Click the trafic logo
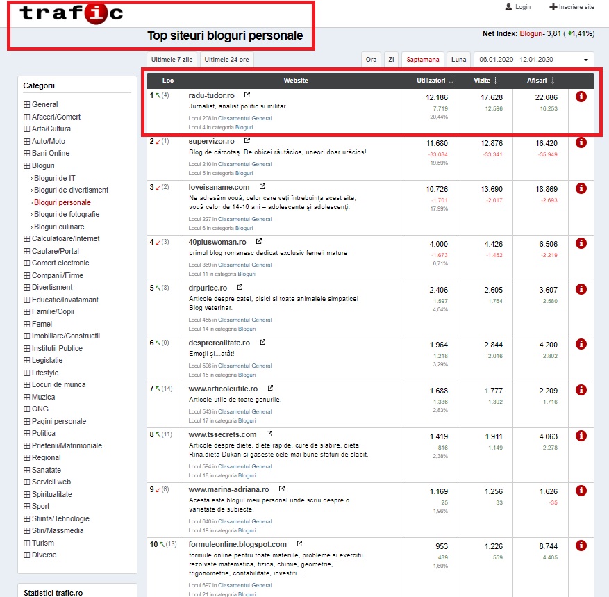This screenshot has height=597, width=609. pos(72,13)
